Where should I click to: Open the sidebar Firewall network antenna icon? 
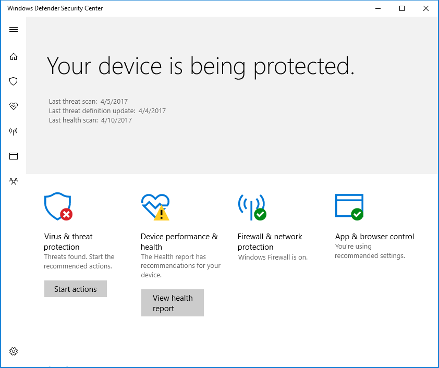[14, 131]
